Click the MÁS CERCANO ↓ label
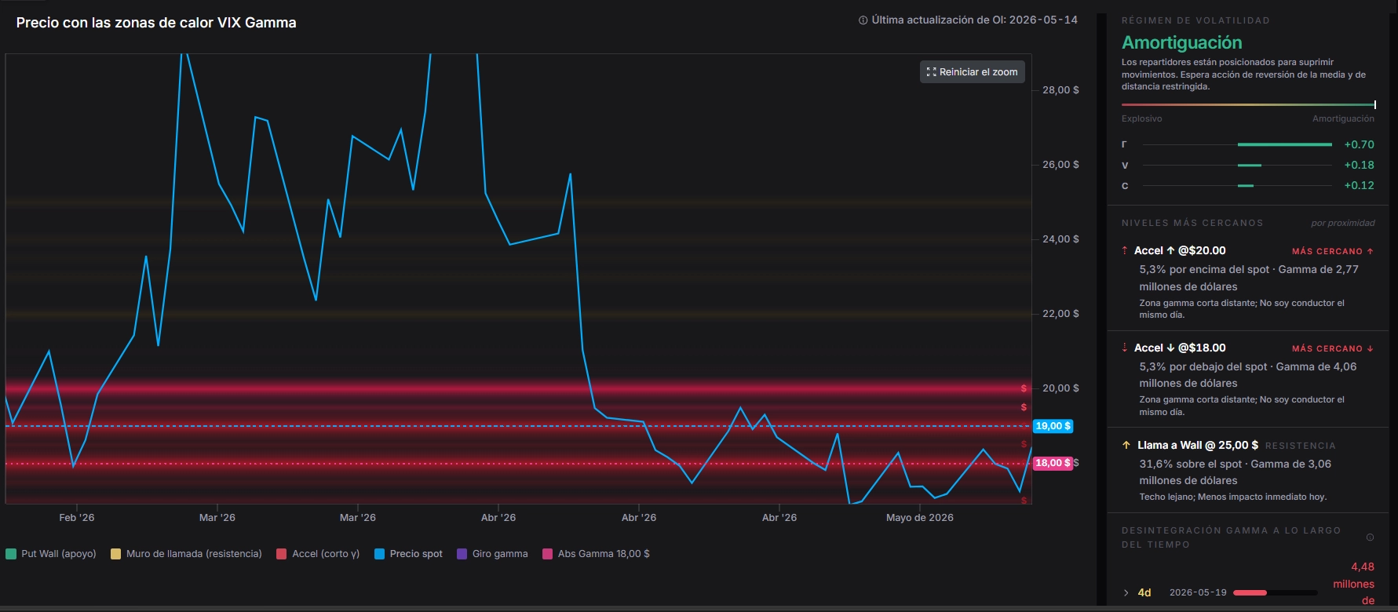Image resolution: width=1398 pixels, height=612 pixels. (1333, 348)
